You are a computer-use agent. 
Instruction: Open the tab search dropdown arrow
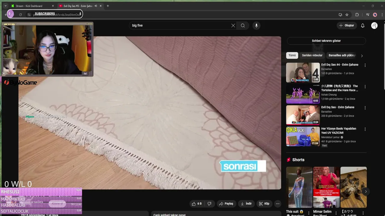5,6
